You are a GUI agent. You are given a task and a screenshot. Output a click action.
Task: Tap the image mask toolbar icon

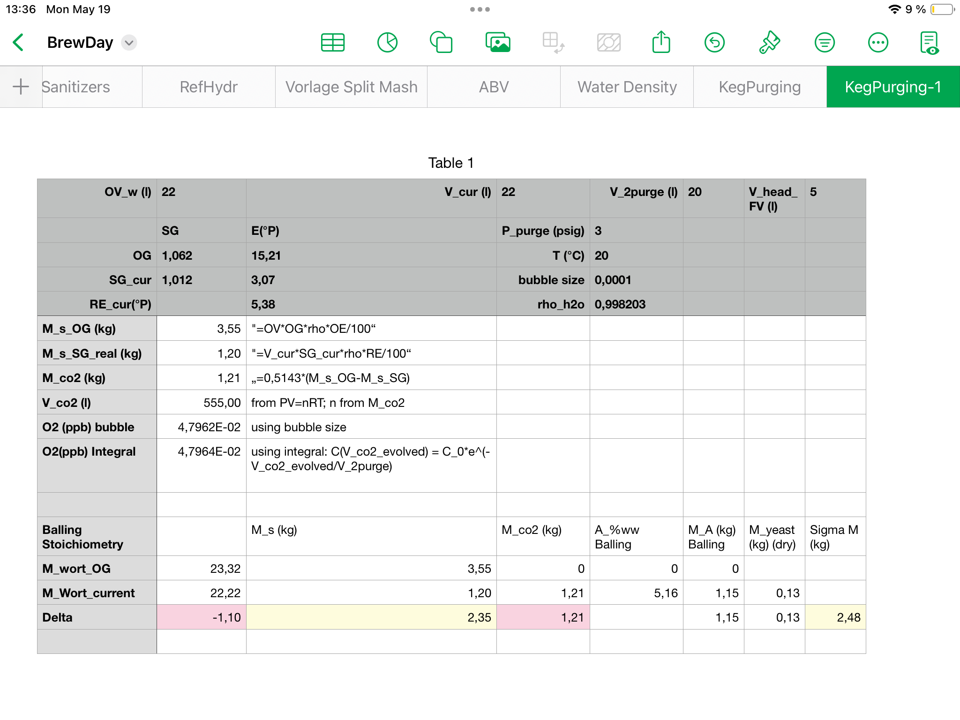(608, 43)
